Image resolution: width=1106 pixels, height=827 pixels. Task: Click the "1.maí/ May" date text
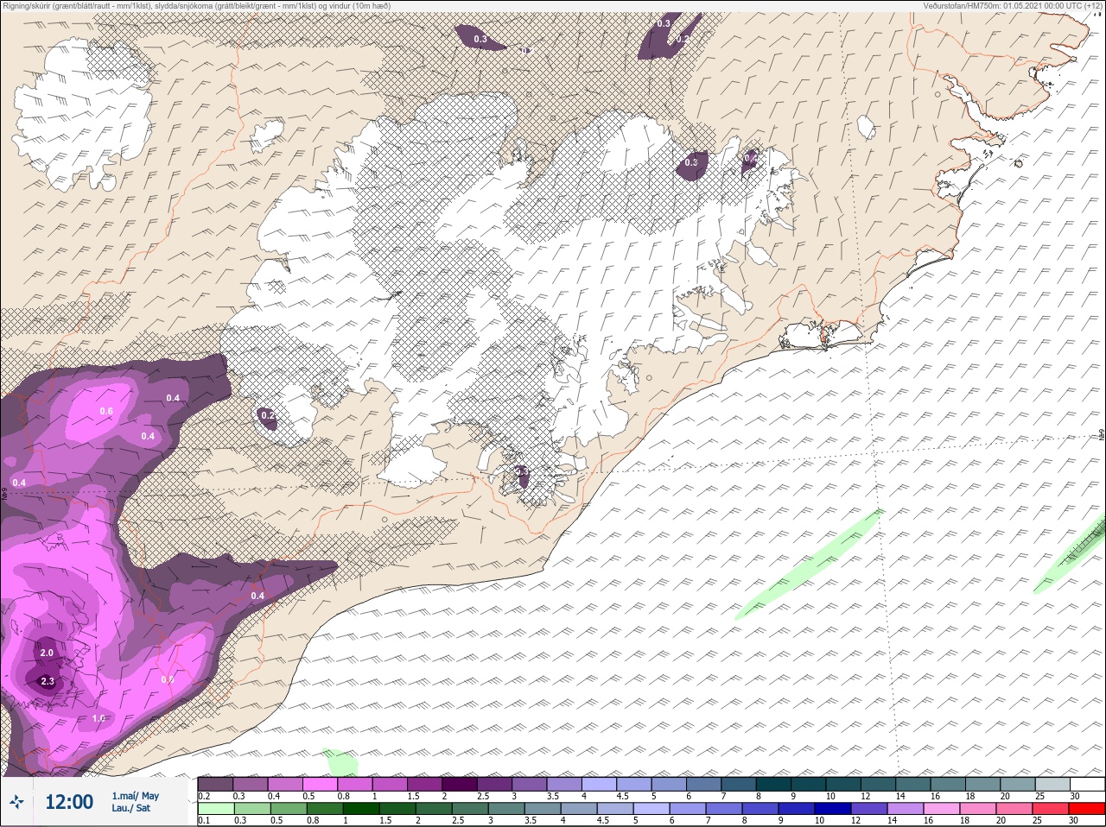click(x=135, y=796)
